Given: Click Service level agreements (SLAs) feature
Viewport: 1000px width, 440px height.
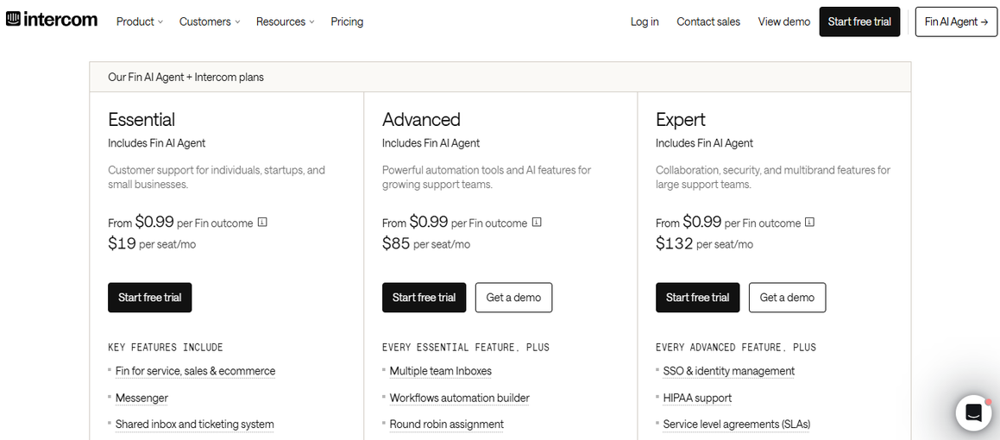Looking at the screenshot, I should pos(737,424).
